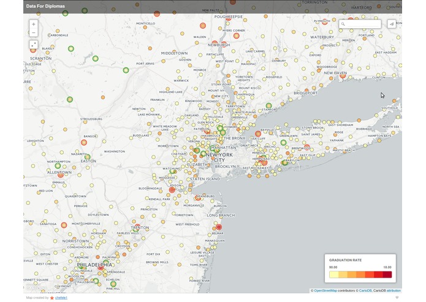
Task: Click the PRINCETON map label
Action: tap(149, 209)
